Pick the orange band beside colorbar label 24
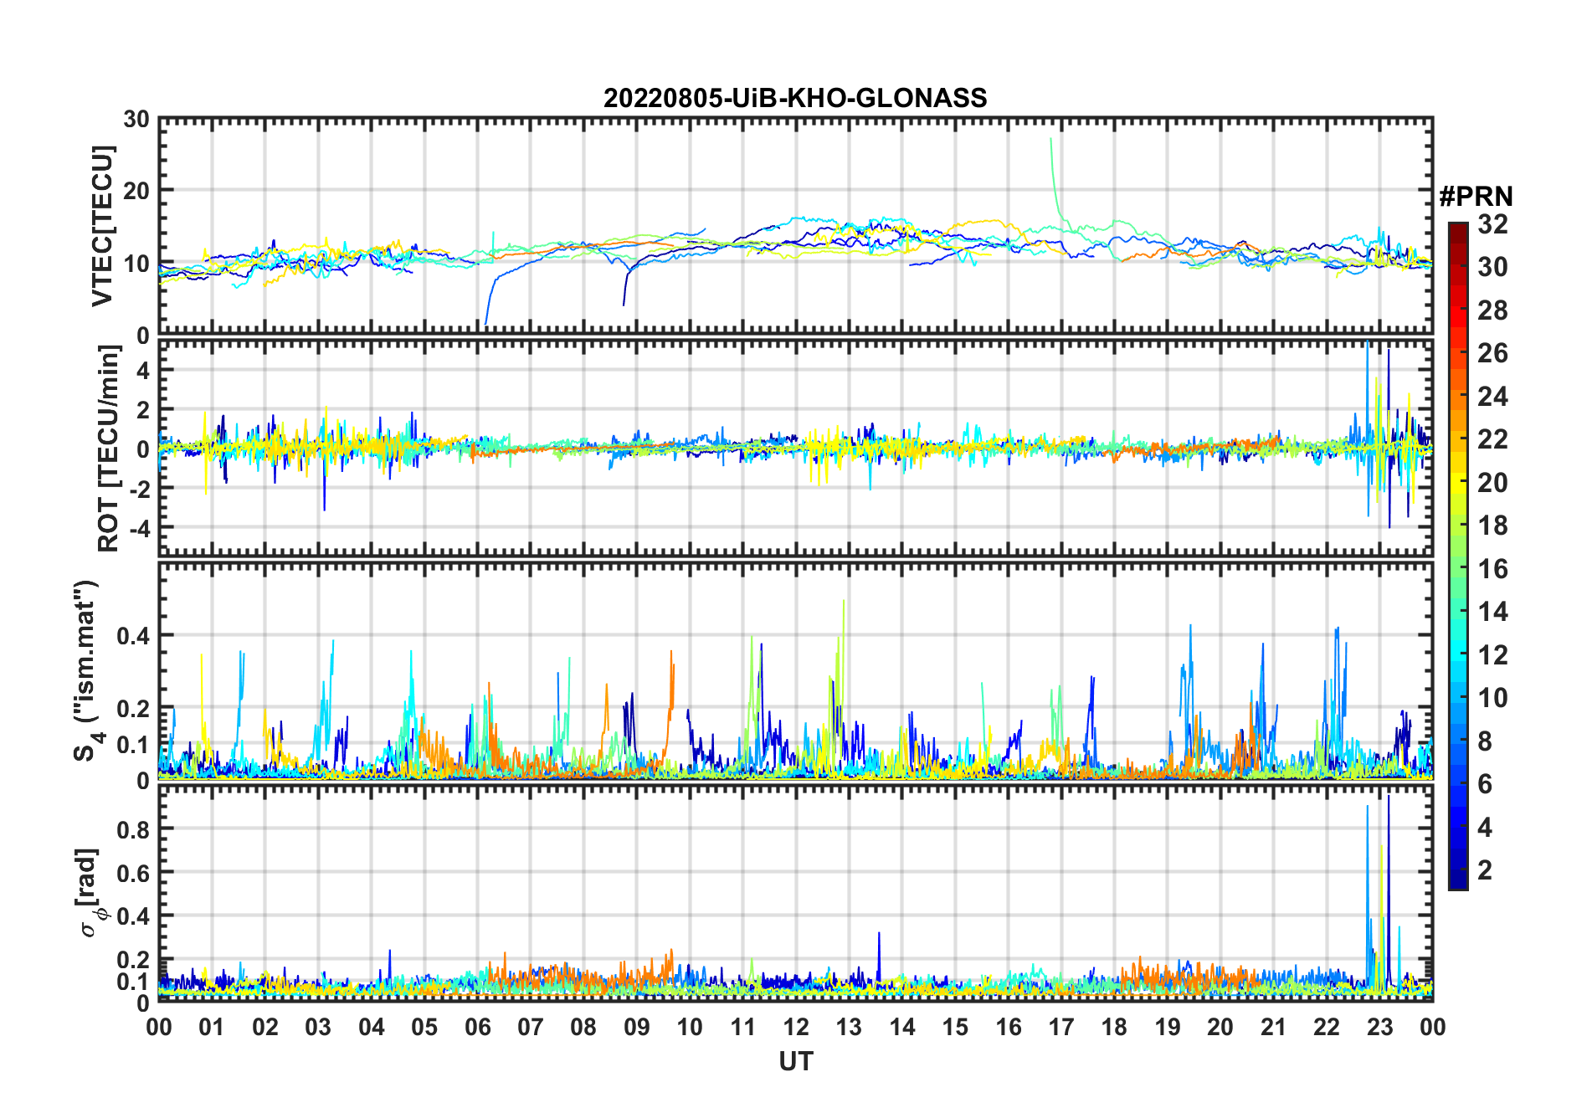This screenshot has height=1113, width=1592. tap(1458, 397)
